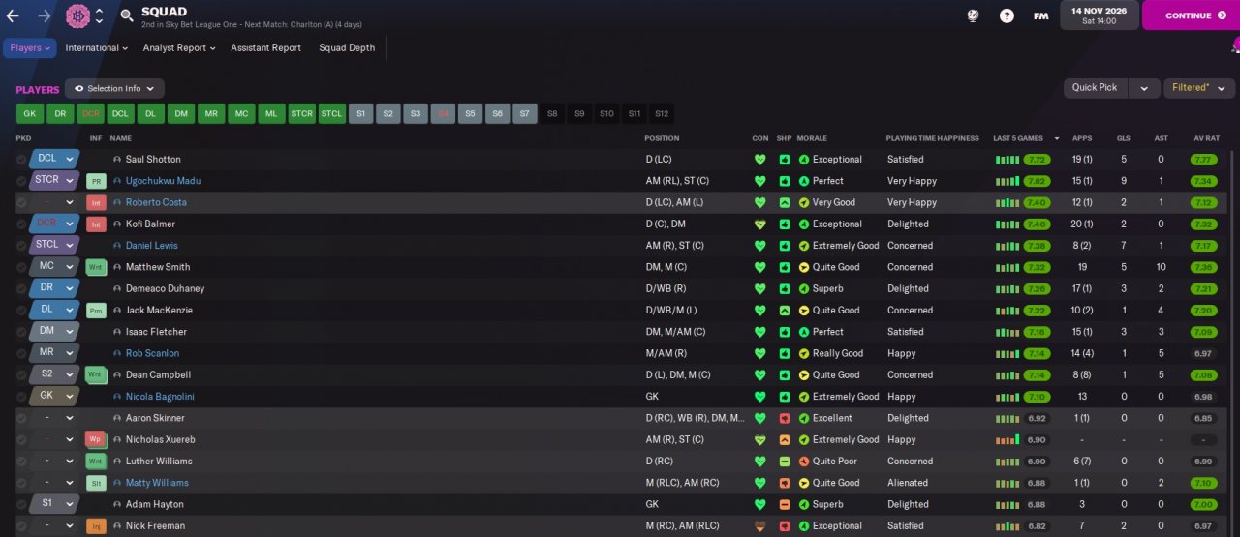The image size is (1240, 537).
Task: Click the Prm badge beside Jack MacKenzie
Action: [x=96, y=311]
